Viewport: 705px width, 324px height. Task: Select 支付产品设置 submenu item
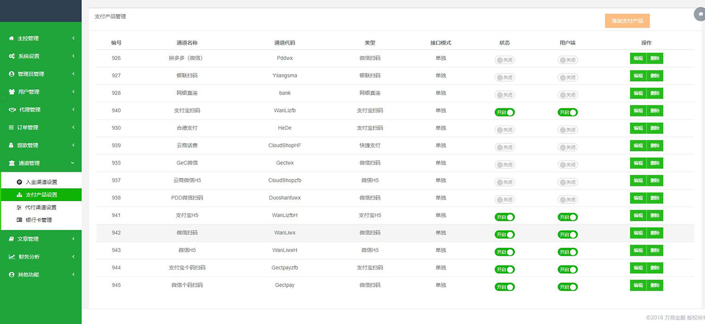coord(41,195)
